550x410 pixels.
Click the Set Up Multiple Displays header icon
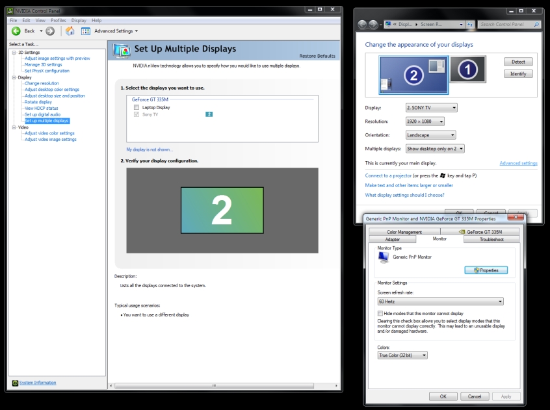pos(122,51)
